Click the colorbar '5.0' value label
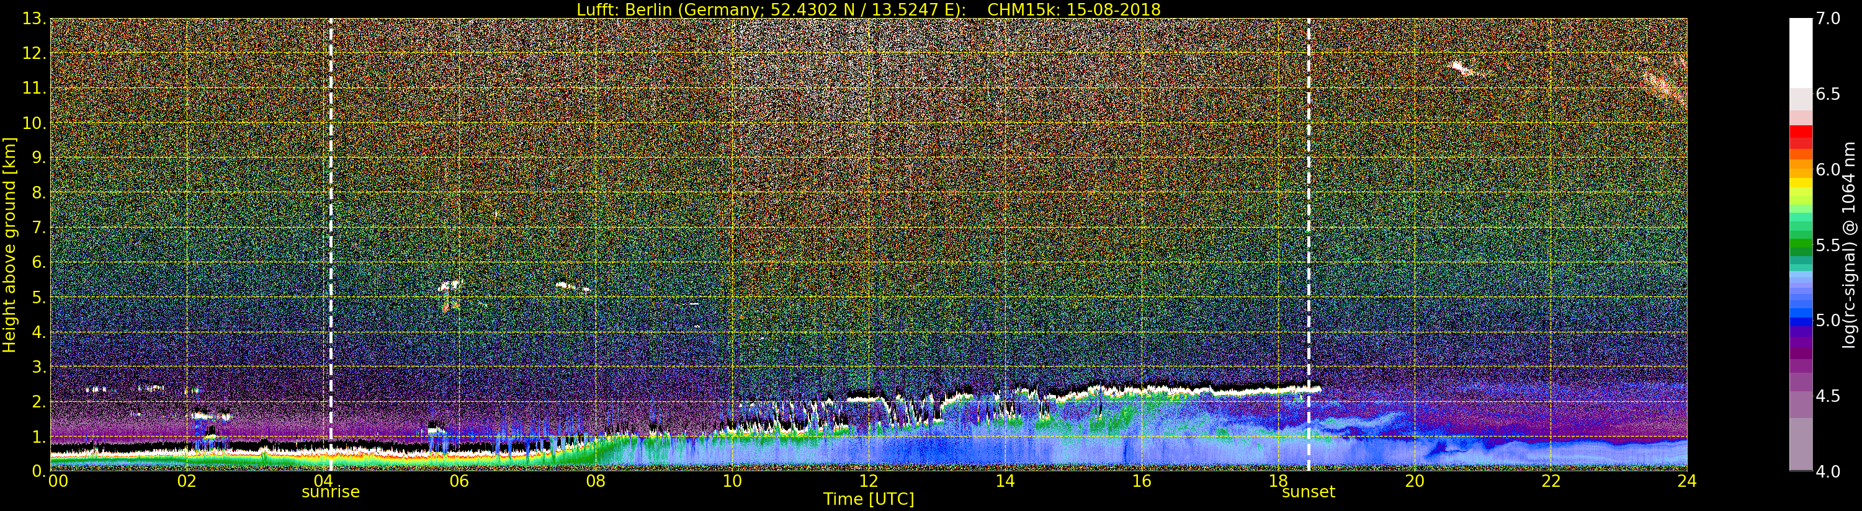1862x511 pixels. [x=1828, y=320]
